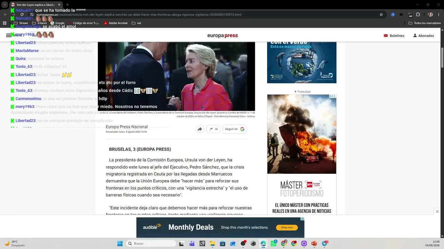The width and height of the screenshot is (444, 249).
Task: Click the europa press logo
Action: [222, 36]
